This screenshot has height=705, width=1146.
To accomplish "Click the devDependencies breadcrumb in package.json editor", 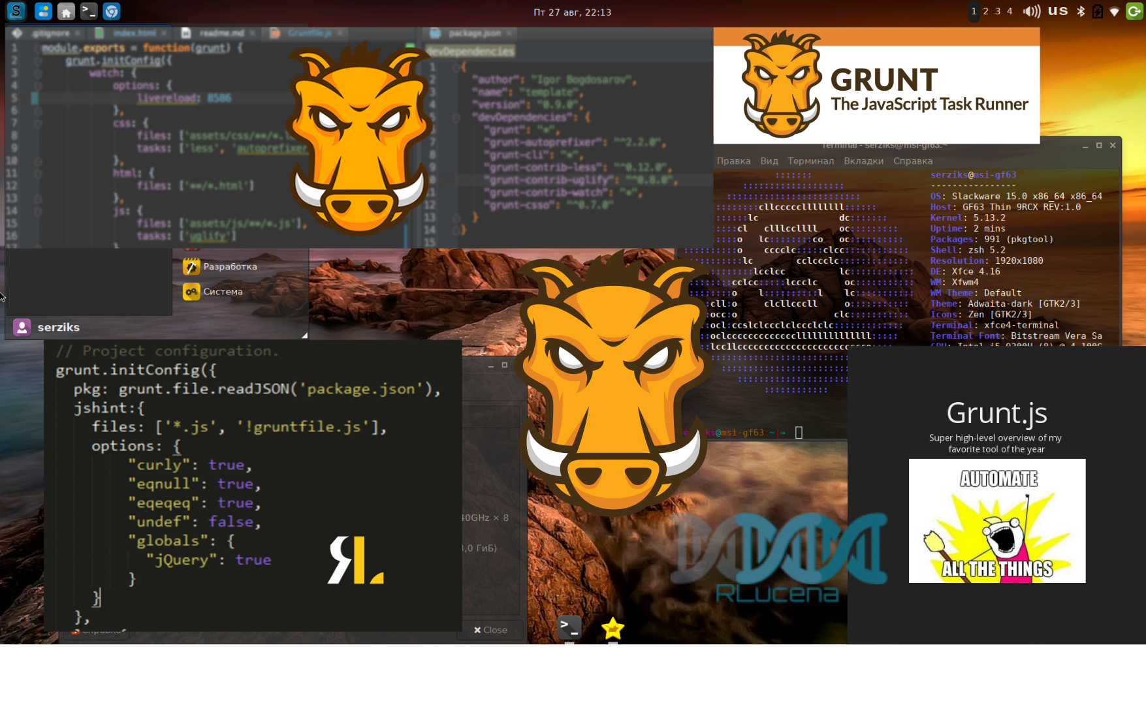I will point(470,51).
